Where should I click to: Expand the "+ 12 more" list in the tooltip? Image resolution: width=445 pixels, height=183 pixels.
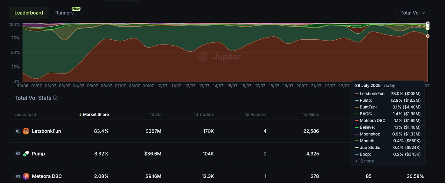pyautogui.click(x=365, y=161)
